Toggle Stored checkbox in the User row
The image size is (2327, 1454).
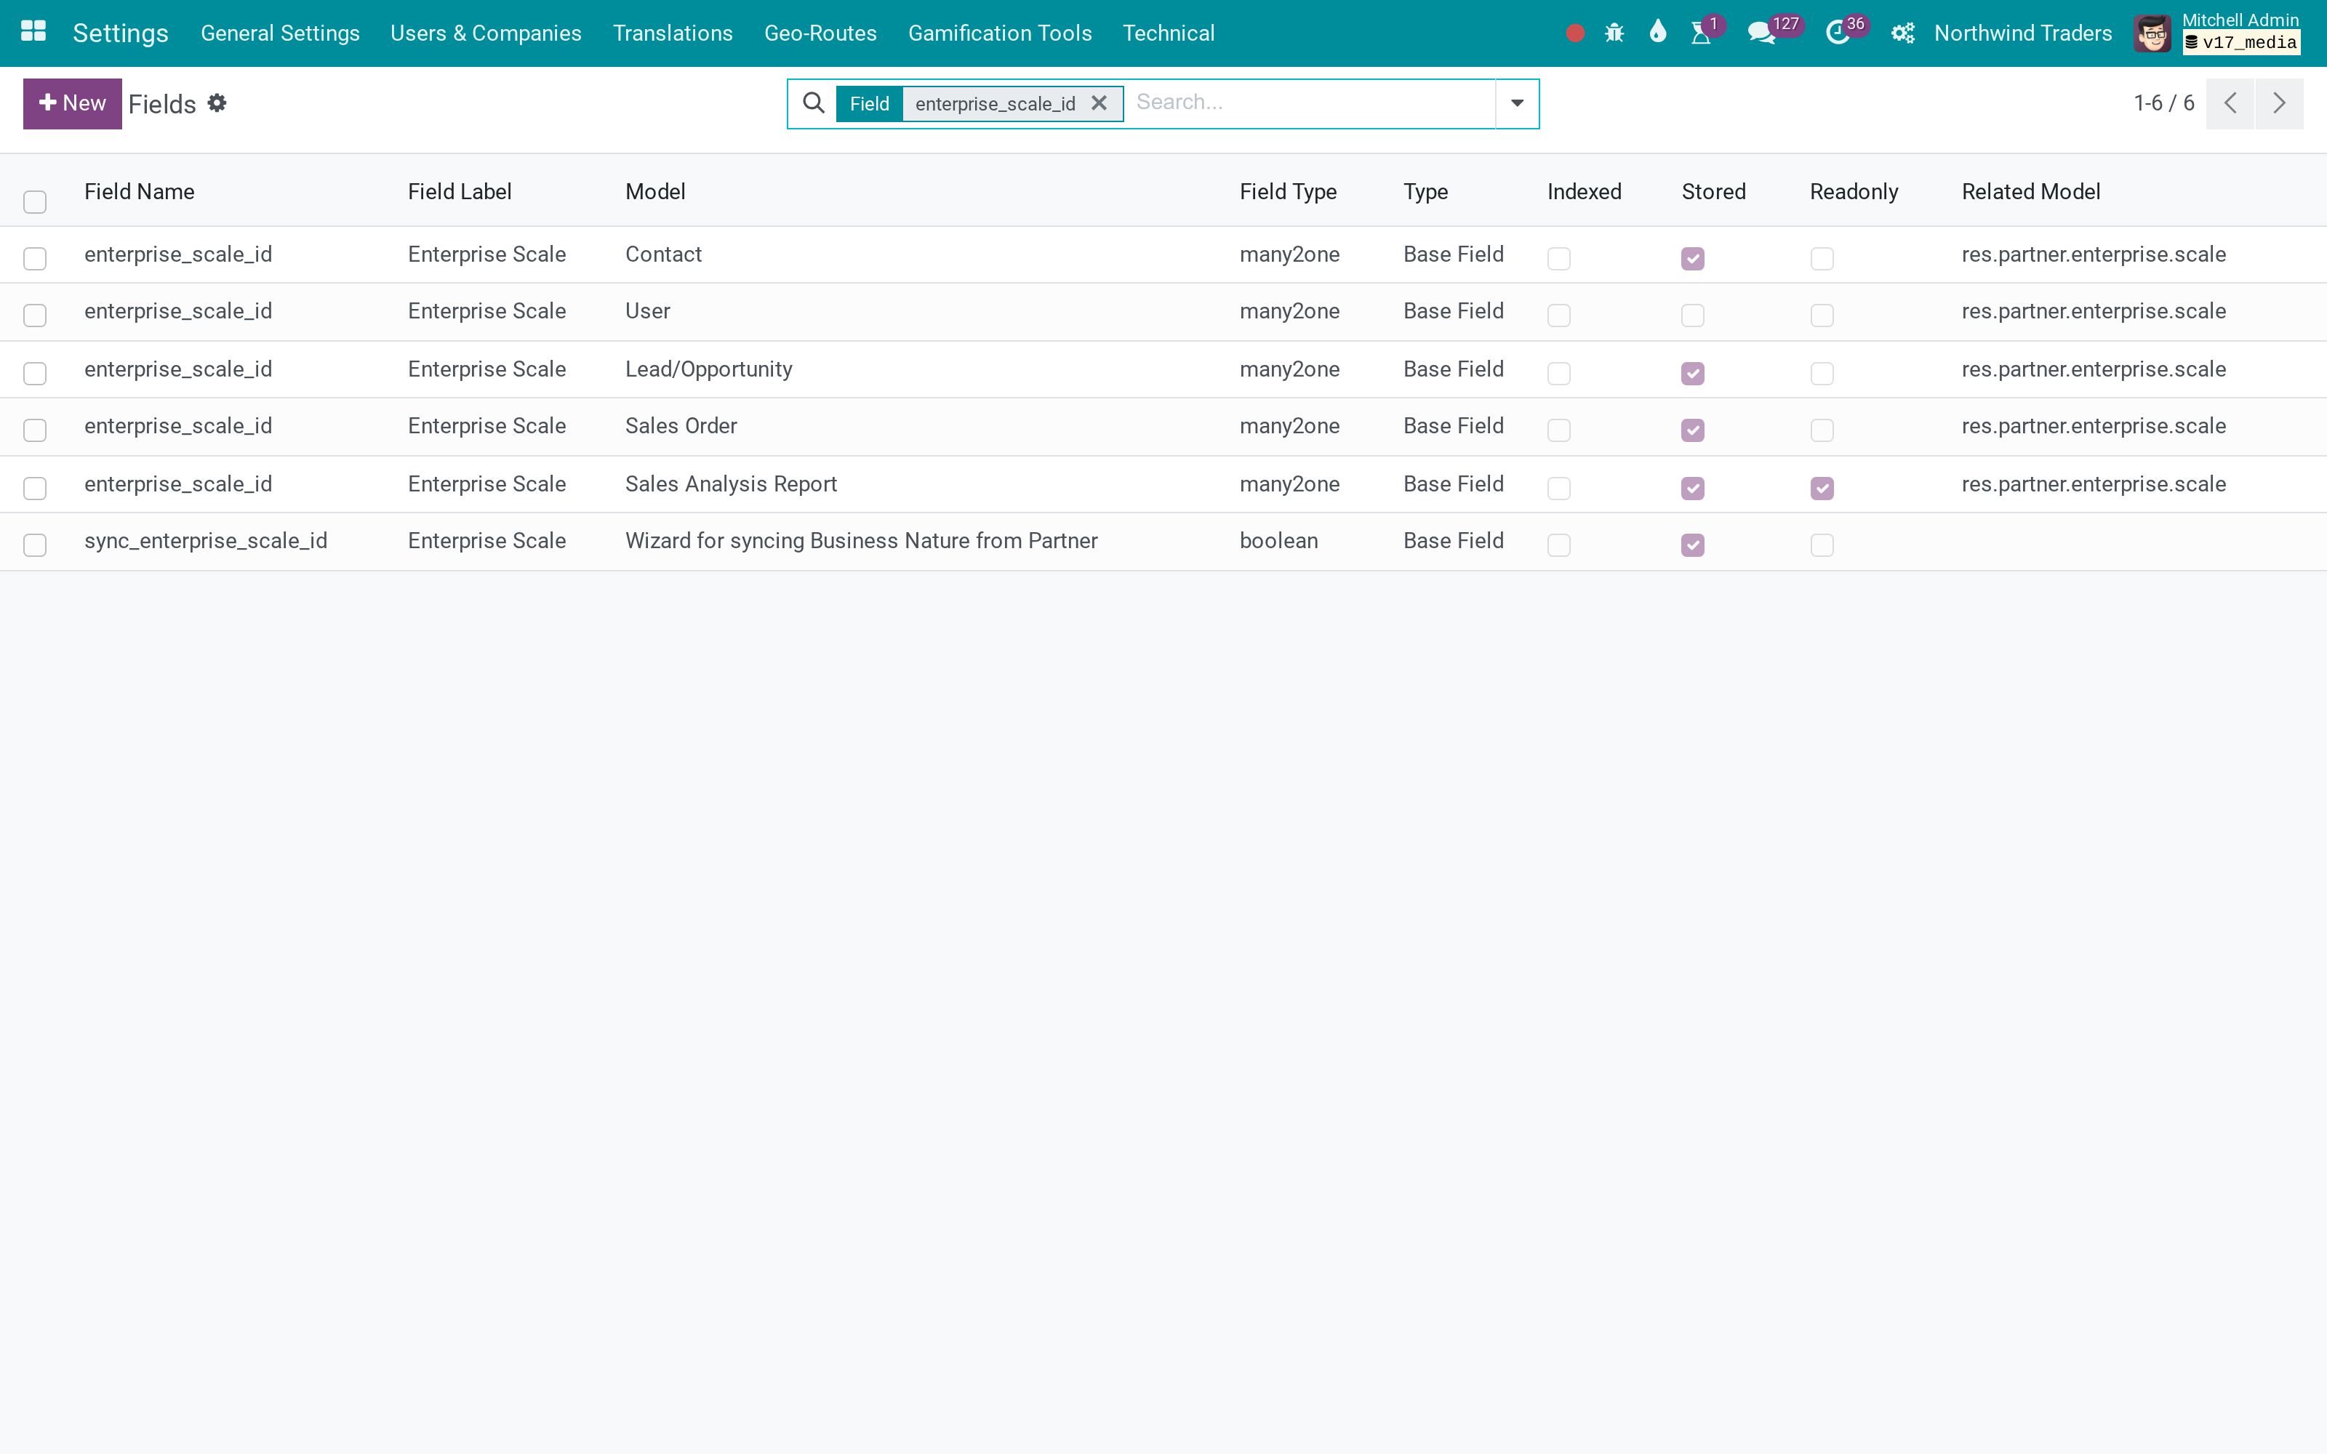[x=1694, y=316]
